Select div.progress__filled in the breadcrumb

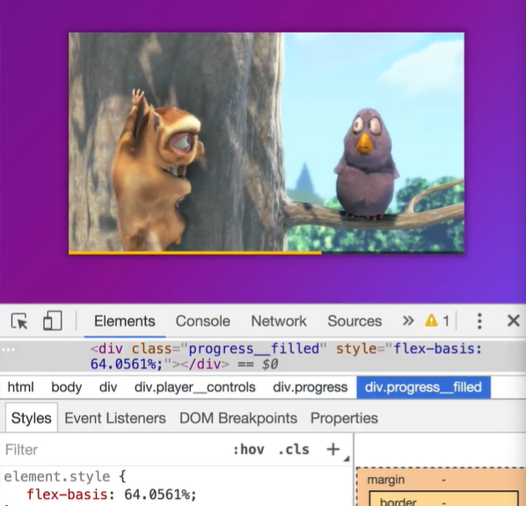click(x=423, y=387)
